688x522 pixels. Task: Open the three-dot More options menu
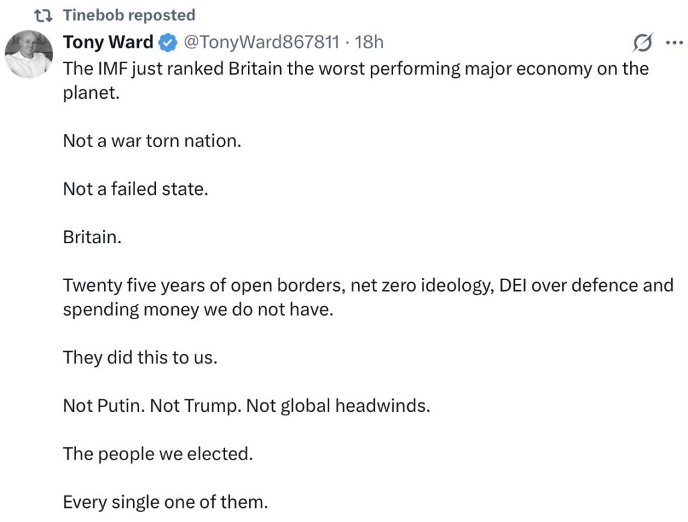pos(673,43)
